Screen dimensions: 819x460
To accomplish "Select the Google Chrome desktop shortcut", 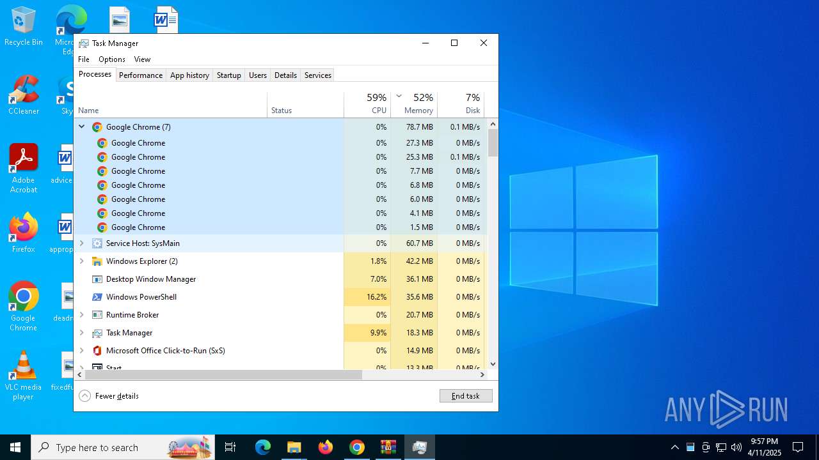I will pos(24,307).
